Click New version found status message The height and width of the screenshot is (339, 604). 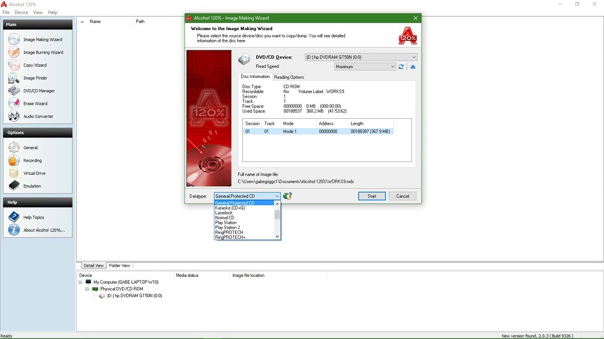[x=537, y=336]
